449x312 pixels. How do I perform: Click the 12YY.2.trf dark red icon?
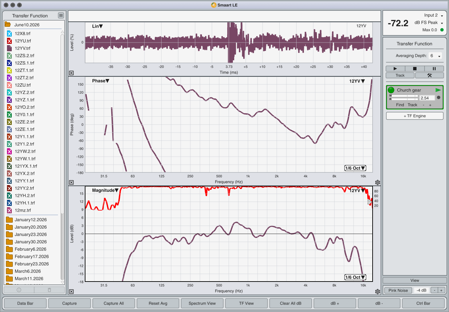[x=9, y=188]
